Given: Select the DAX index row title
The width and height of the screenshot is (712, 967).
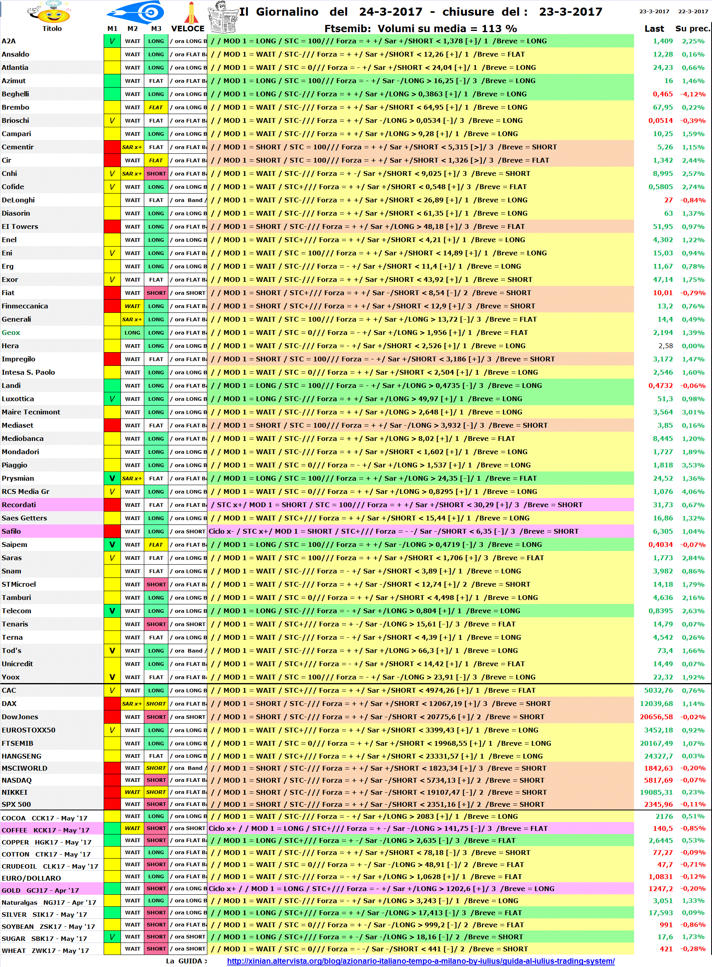Looking at the screenshot, I should (x=52, y=704).
